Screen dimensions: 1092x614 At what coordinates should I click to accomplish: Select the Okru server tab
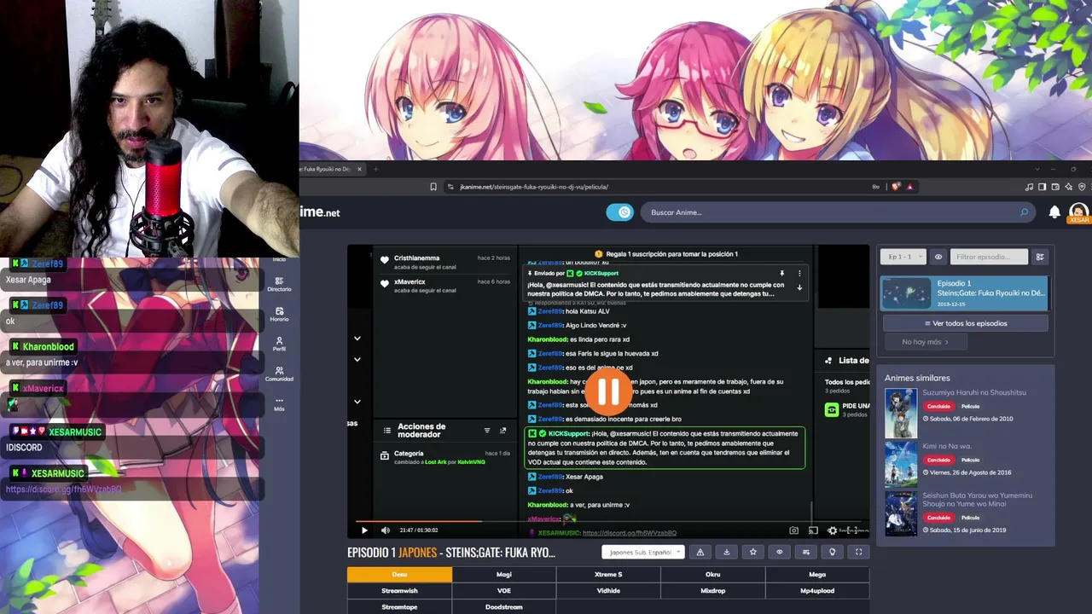point(712,575)
